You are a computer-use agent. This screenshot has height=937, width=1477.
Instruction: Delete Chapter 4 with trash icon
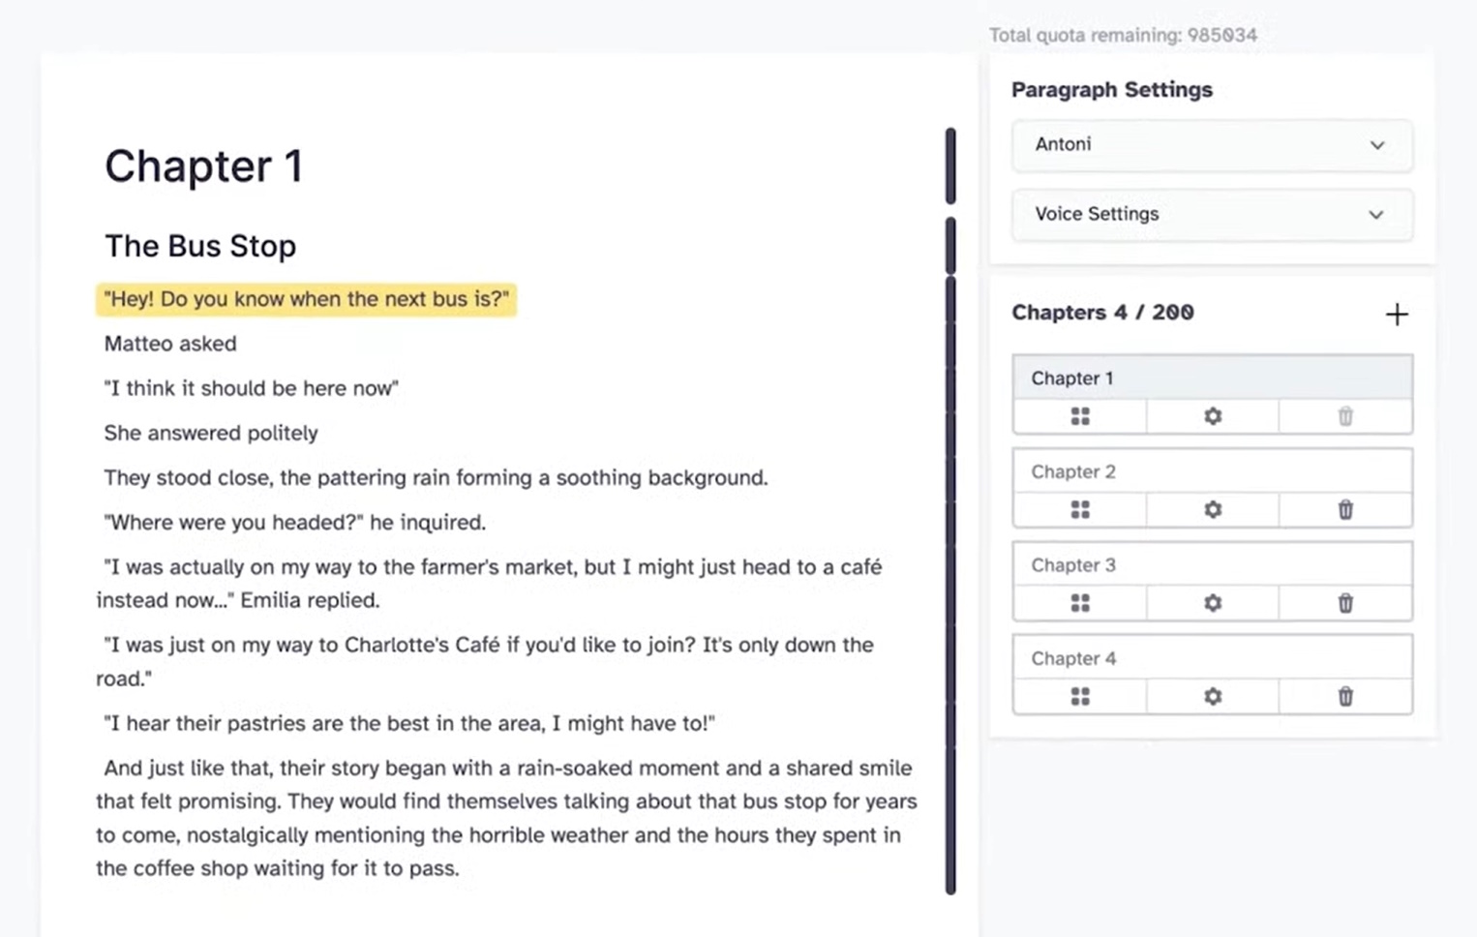tap(1344, 697)
